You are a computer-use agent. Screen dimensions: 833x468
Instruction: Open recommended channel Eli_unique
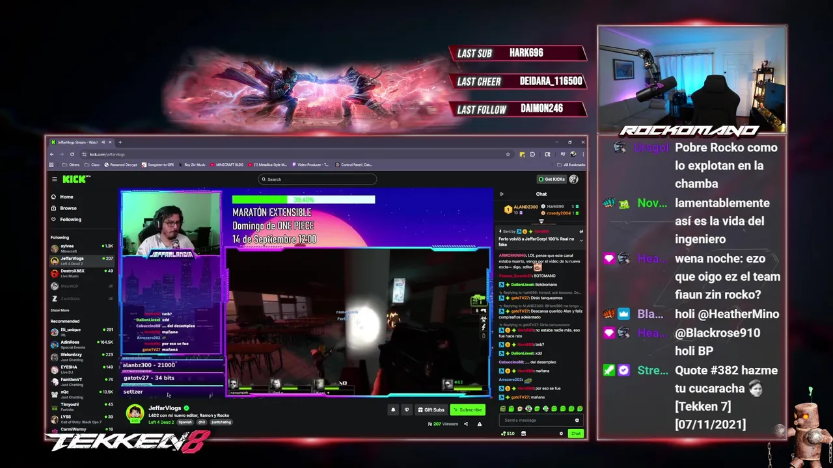point(82,331)
